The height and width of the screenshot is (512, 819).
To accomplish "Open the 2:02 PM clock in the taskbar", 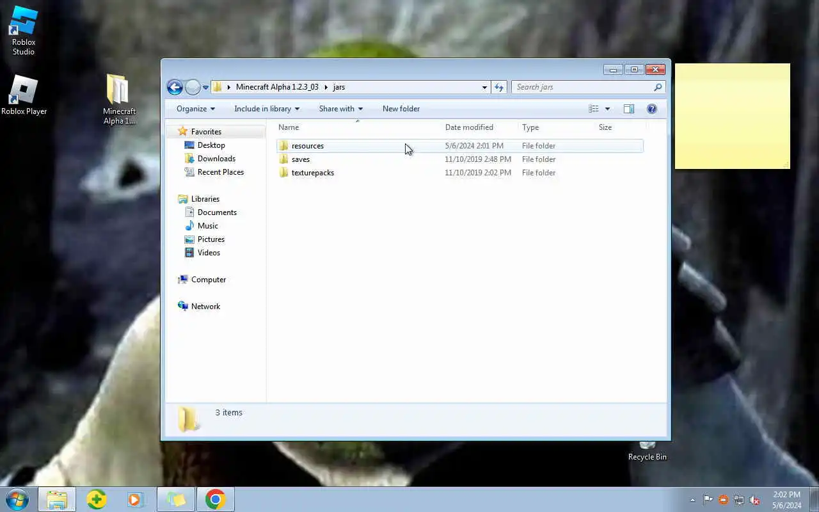I will 786,500.
